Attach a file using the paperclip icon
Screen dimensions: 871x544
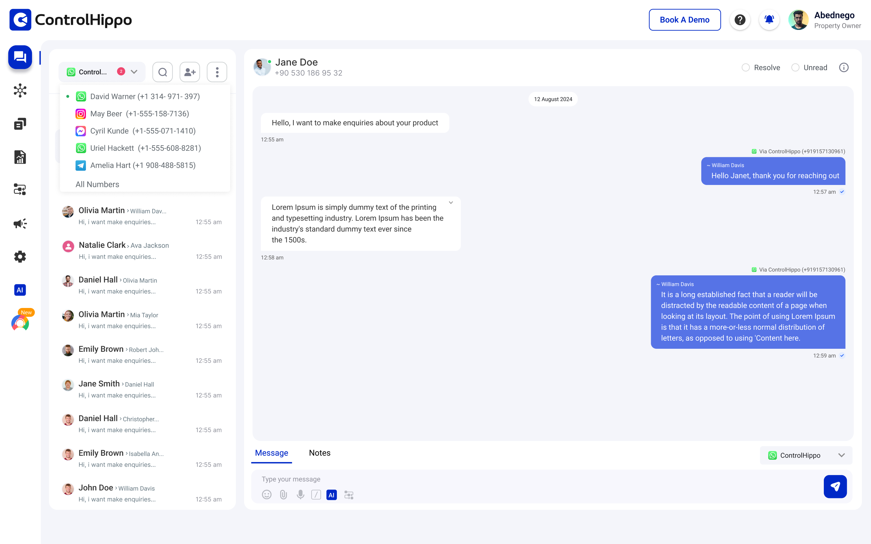click(283, 495)
